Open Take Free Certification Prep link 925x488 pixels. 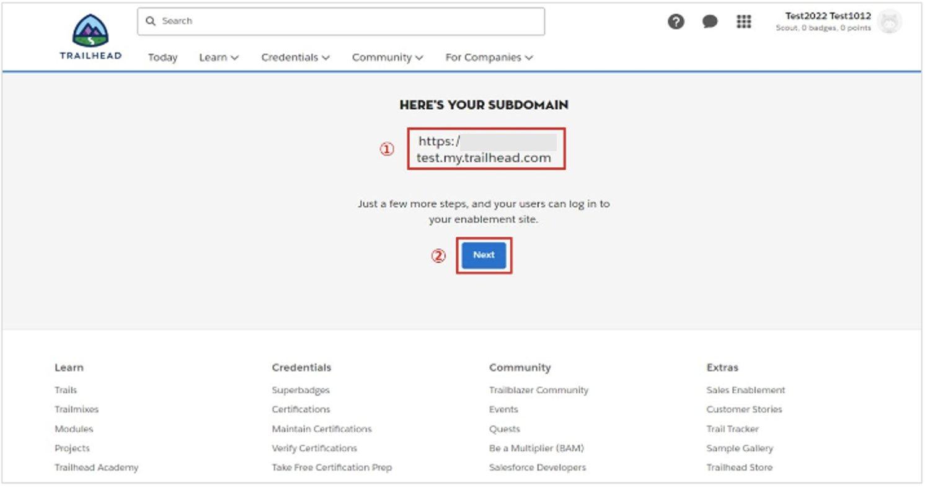tap(332, 468)
